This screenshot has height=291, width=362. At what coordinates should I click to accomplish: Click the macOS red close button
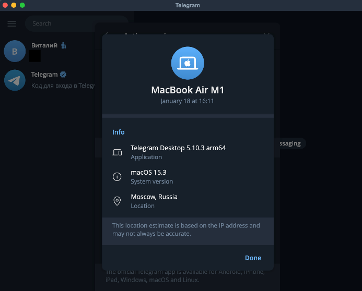5,5
